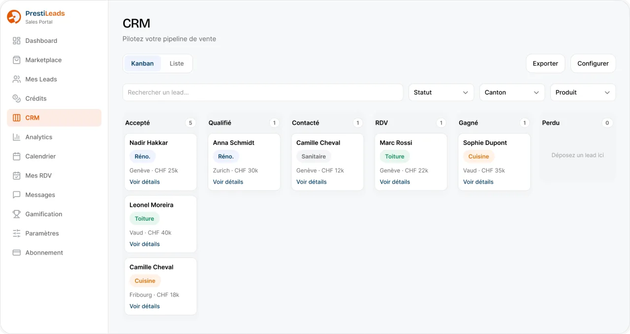Click the PrestiLeads logo icon
This screenshot has width=630, height=334.
[14, 17]
